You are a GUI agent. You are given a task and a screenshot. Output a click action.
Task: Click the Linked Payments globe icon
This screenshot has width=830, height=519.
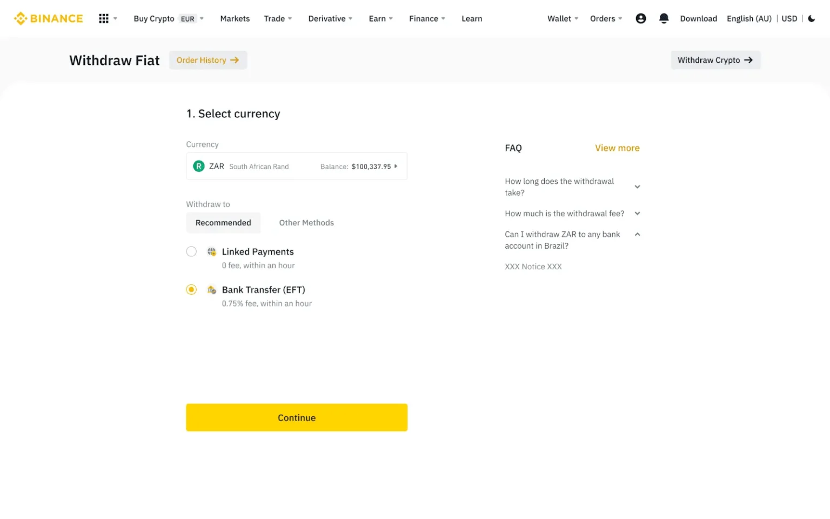[211, 251]
